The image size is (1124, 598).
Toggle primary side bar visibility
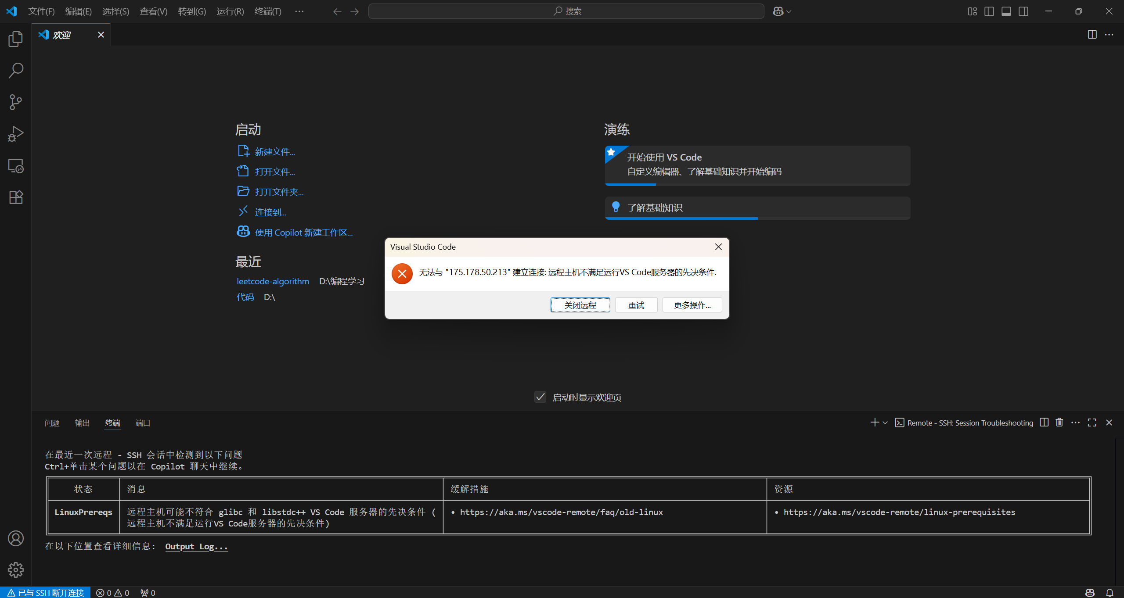989,11
